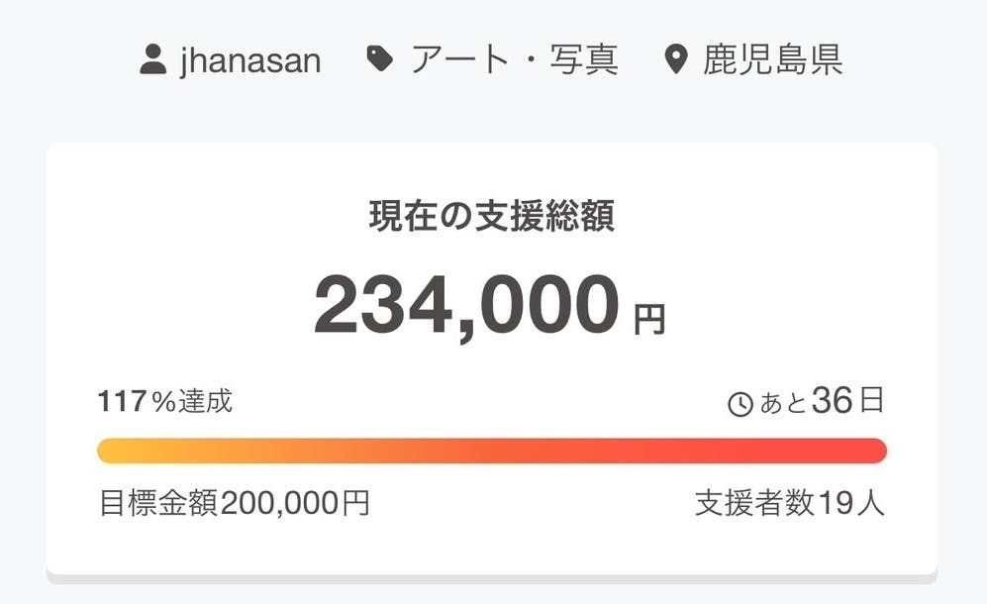Click the 目標金額 label

click(159, 504)
